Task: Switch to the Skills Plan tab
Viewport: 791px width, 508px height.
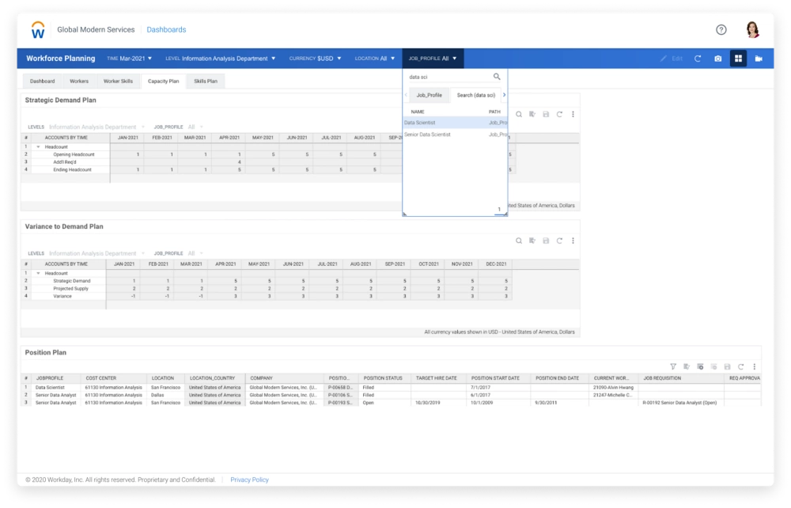Action: point(206,81)
